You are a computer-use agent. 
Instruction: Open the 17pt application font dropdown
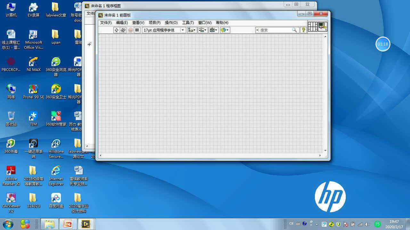coord(164,30)
